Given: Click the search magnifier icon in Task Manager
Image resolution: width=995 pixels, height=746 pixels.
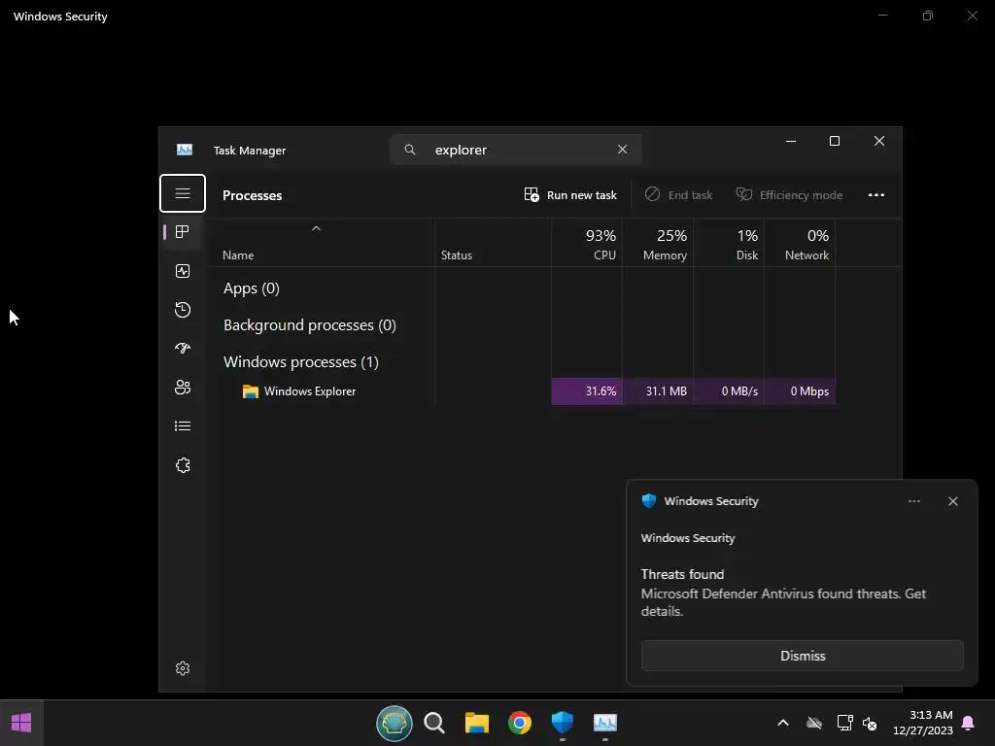Looking at the screenshot, I should pos(410,150).
